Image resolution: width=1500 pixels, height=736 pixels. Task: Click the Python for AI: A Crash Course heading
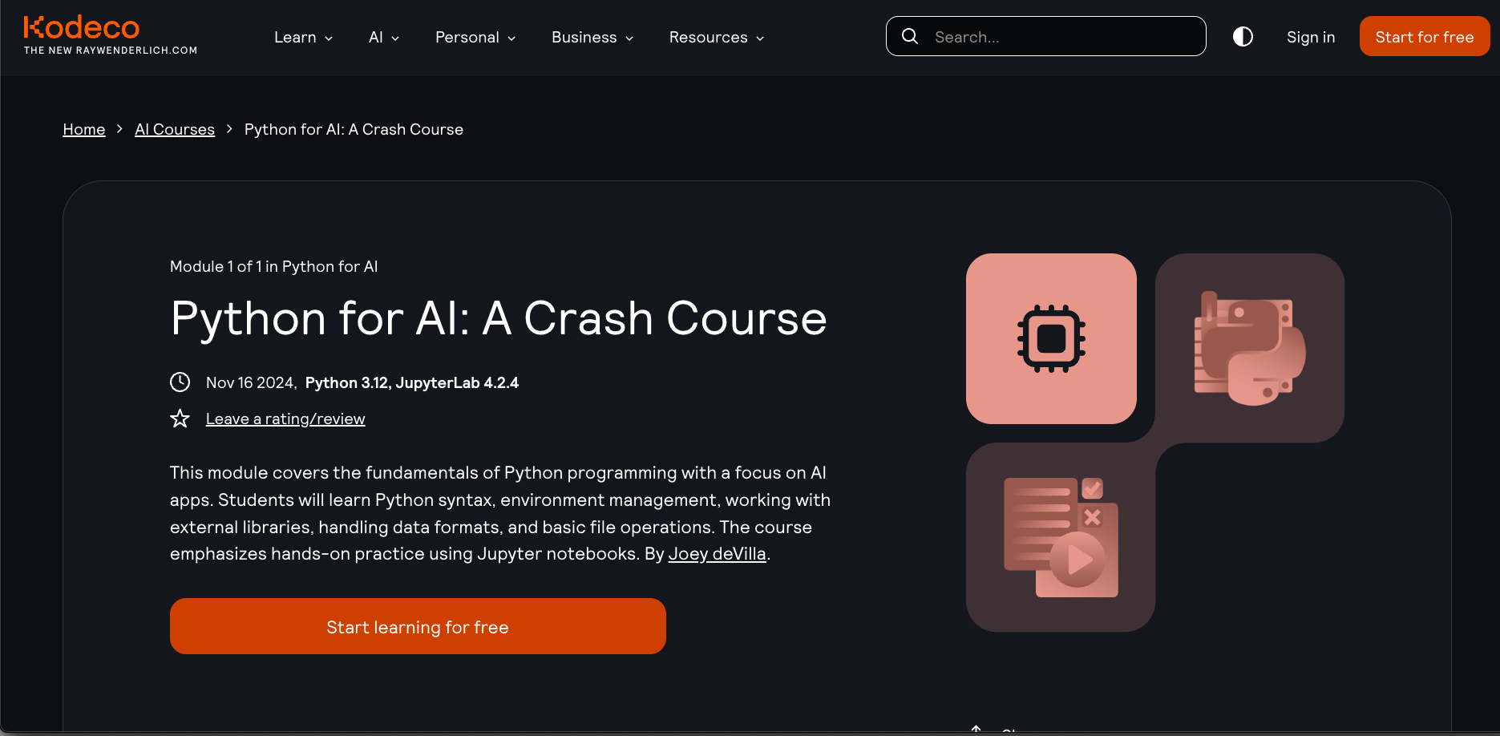(x=499, y=318)
